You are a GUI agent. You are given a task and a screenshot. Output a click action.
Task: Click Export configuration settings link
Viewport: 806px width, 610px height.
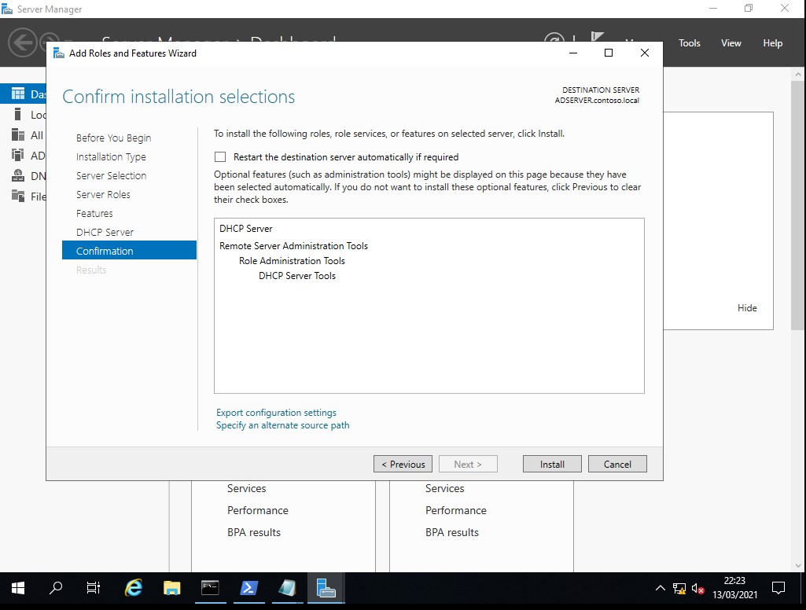[x=276, y=413]
